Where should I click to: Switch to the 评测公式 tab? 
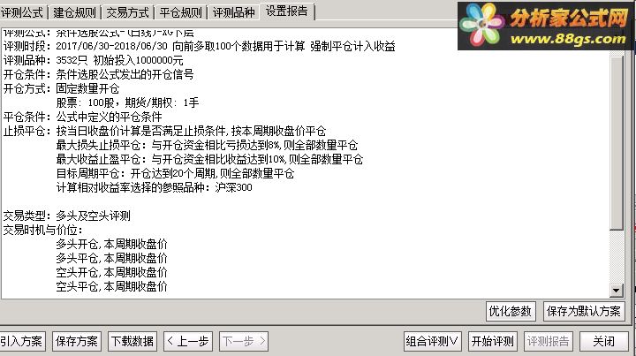pos(21,12)
